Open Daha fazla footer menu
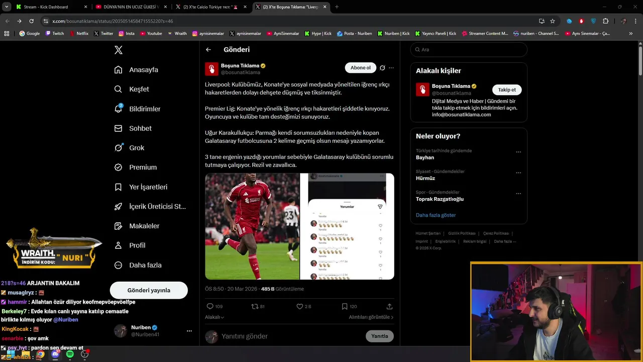 point(505,241)
